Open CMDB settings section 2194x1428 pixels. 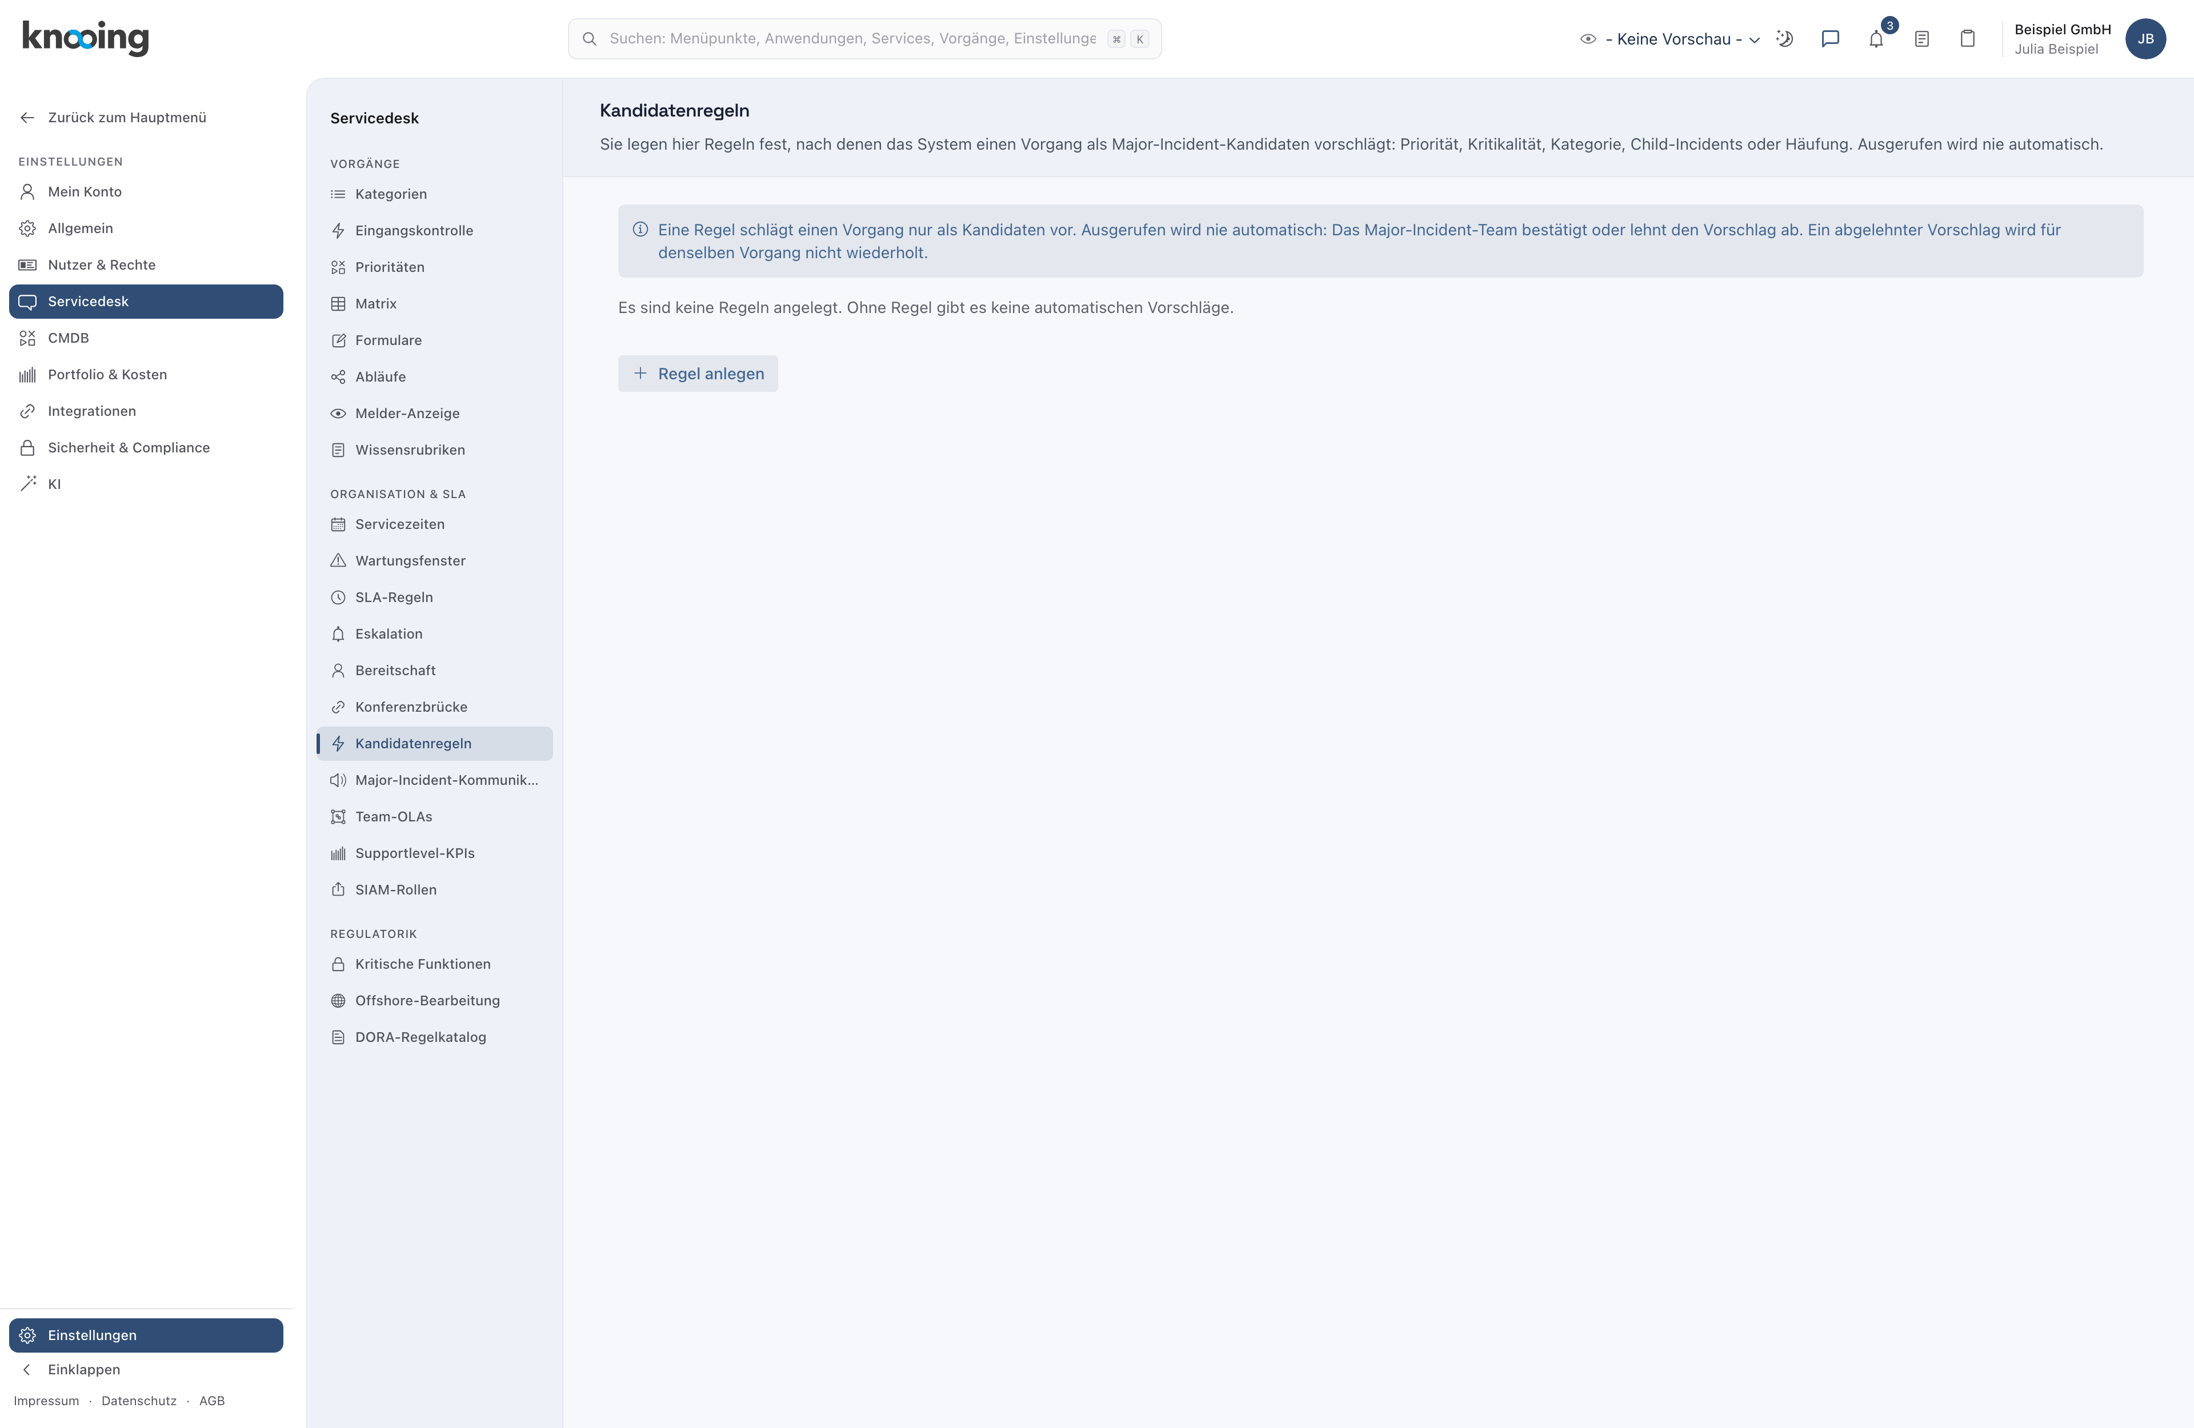pyautogui.click(x=146, y=338)
